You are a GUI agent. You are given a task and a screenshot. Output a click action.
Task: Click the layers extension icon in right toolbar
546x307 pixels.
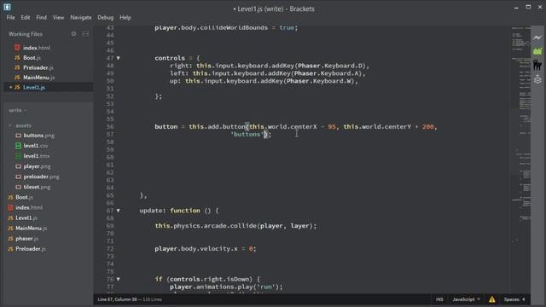(x=537, y=79)
